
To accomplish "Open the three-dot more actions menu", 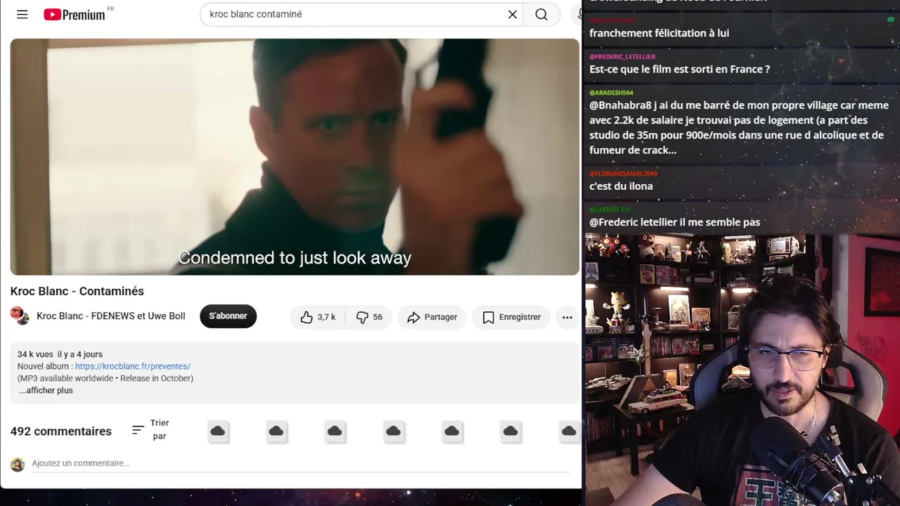I will pyautogui.click(x=567, y=317).
